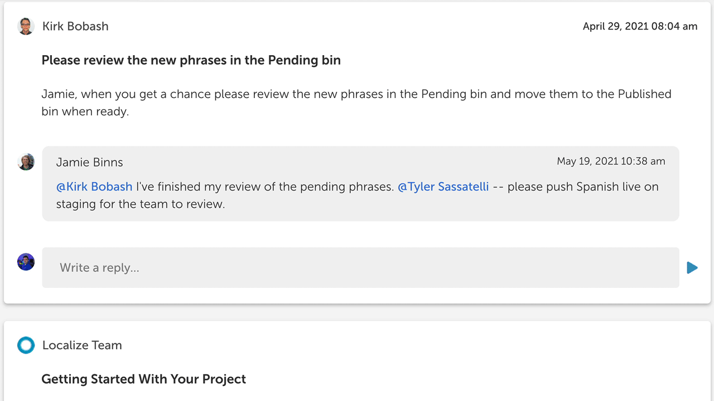Select the Kirk Bobash author name
This screenshot has width=714, height=401.
coord(75,26)
